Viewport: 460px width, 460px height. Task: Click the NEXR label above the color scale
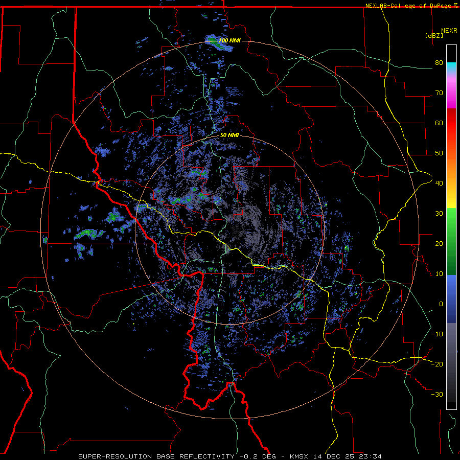449,31
